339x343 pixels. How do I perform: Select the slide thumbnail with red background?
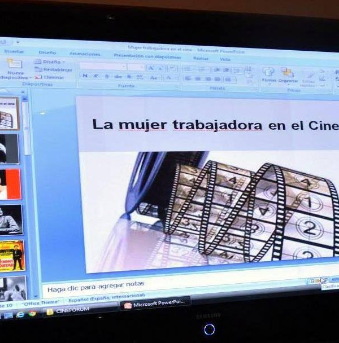click(11, 184)
